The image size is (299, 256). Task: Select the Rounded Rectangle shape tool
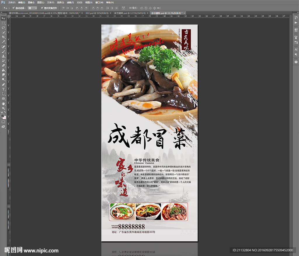(4, 98)
